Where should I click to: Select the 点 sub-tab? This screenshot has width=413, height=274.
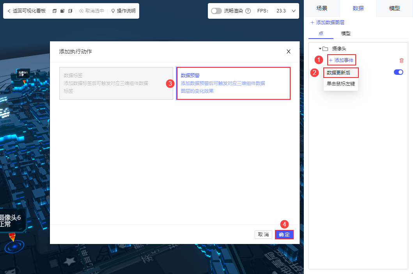(x=321, y=34)
